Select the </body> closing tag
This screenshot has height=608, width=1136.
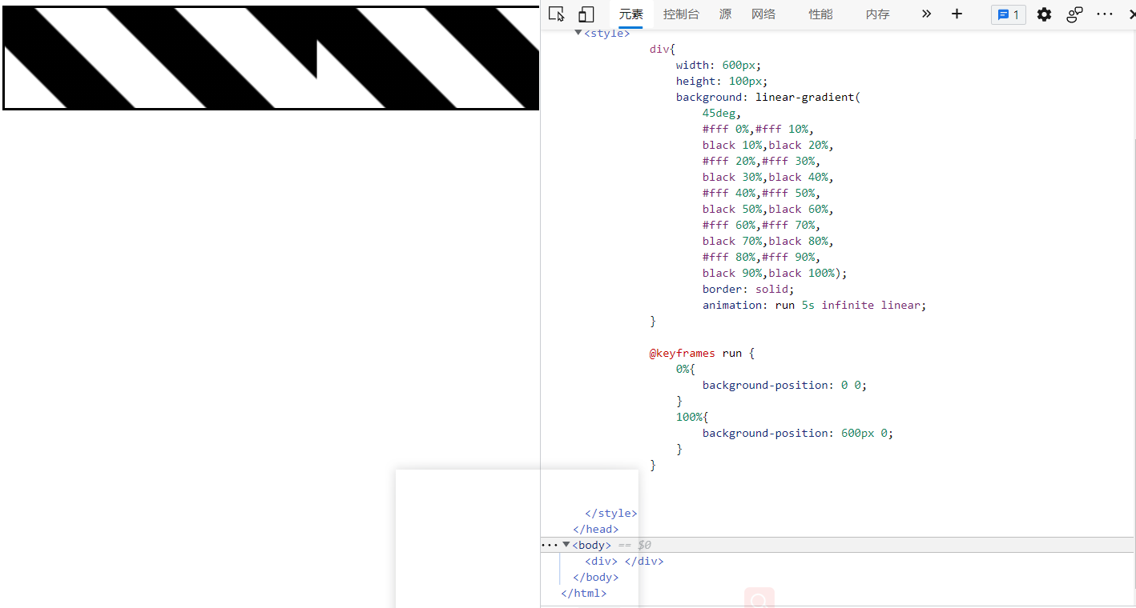[595, 577]
